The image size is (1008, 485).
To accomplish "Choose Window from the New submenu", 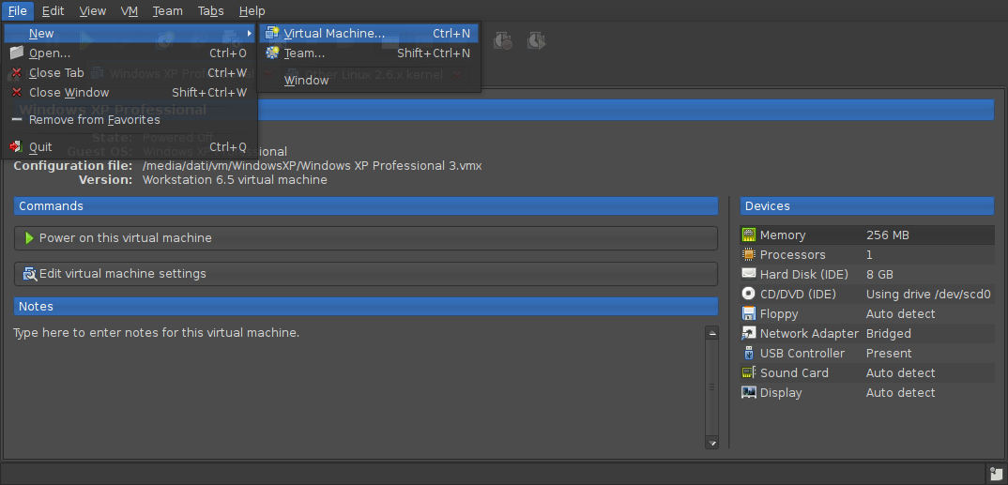I will point(369,81).
